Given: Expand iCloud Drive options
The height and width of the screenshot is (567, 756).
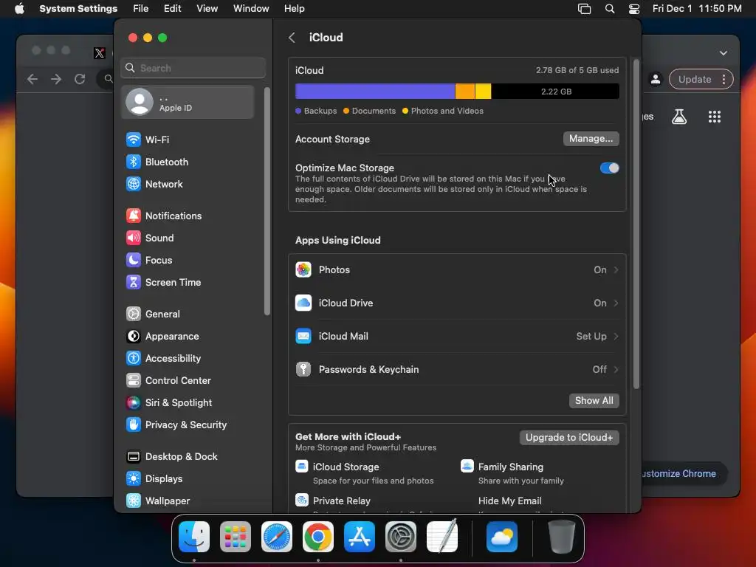Looking at the screenshot, I should click(457, 303).
